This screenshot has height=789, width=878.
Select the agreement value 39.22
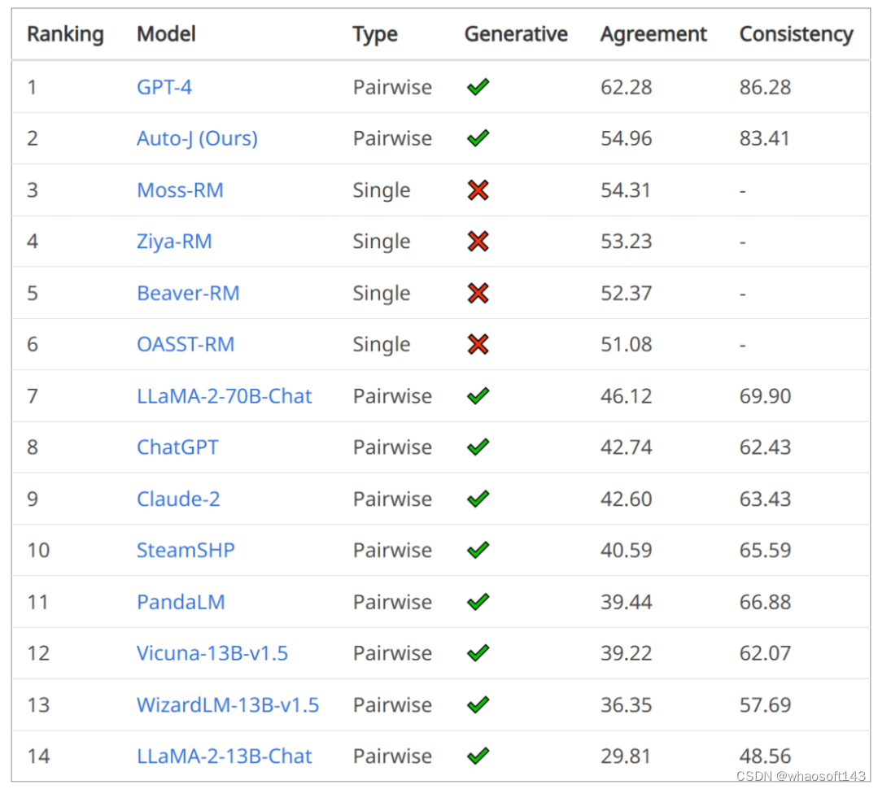pyautogui.click(x=626, y=653)
